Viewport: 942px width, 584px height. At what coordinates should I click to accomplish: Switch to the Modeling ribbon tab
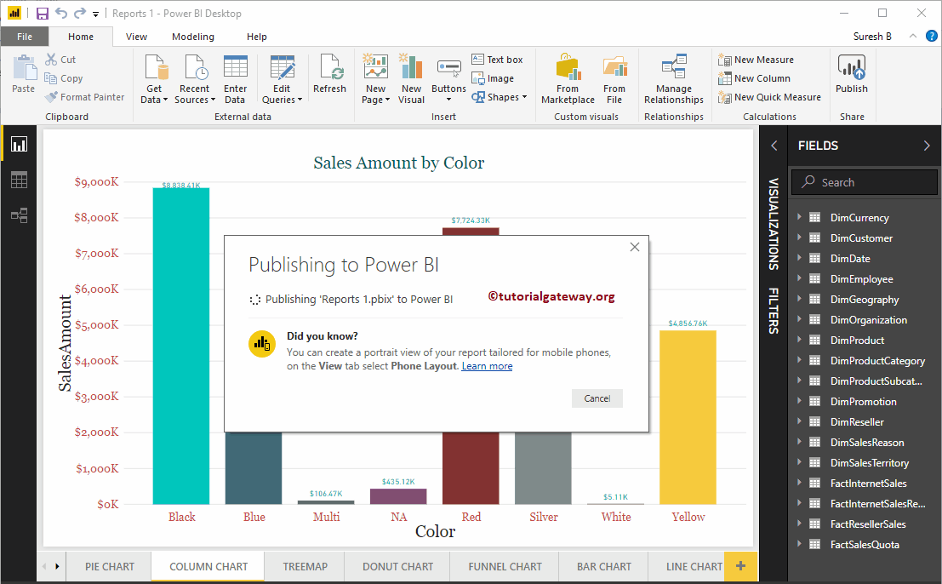[x=193, y=37]
